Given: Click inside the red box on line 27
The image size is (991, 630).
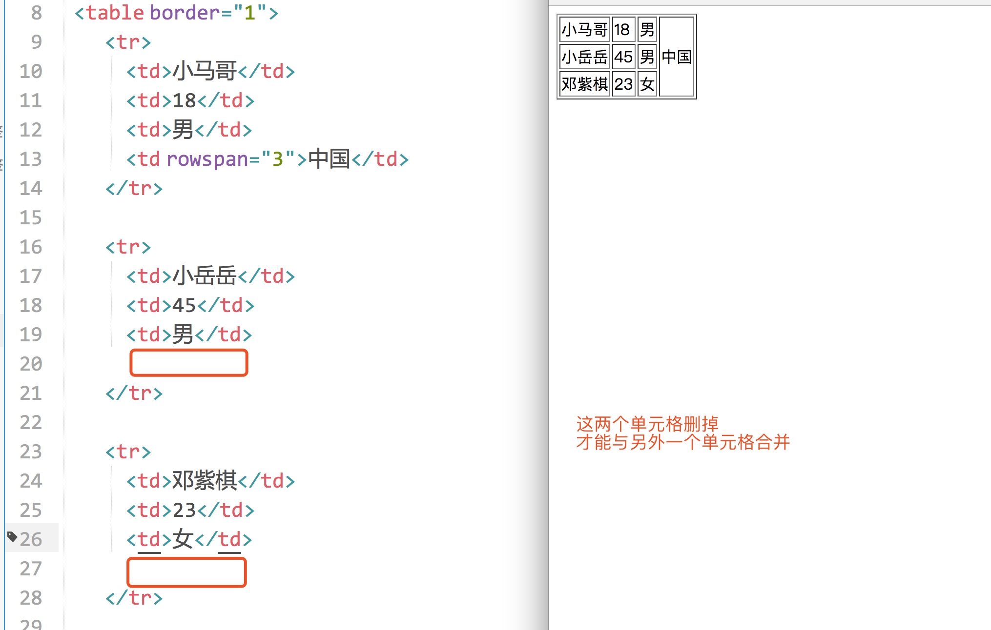Looking at the screenshot, I should (186, 572).
